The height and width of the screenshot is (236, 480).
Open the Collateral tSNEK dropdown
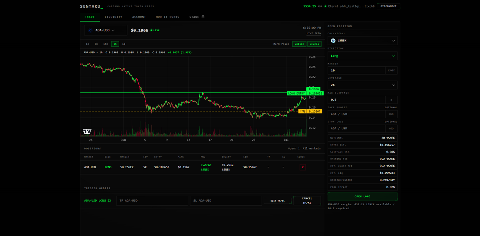pos(362,40)
